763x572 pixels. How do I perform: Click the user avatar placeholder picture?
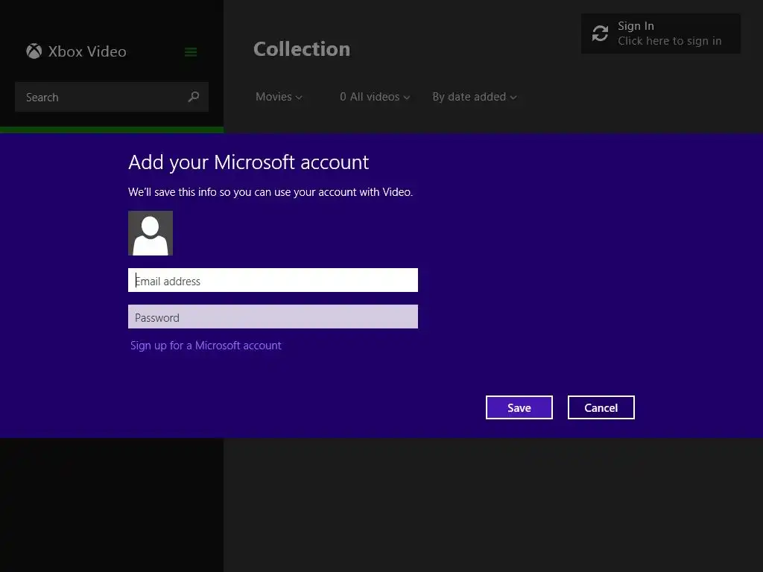point(151,233)
